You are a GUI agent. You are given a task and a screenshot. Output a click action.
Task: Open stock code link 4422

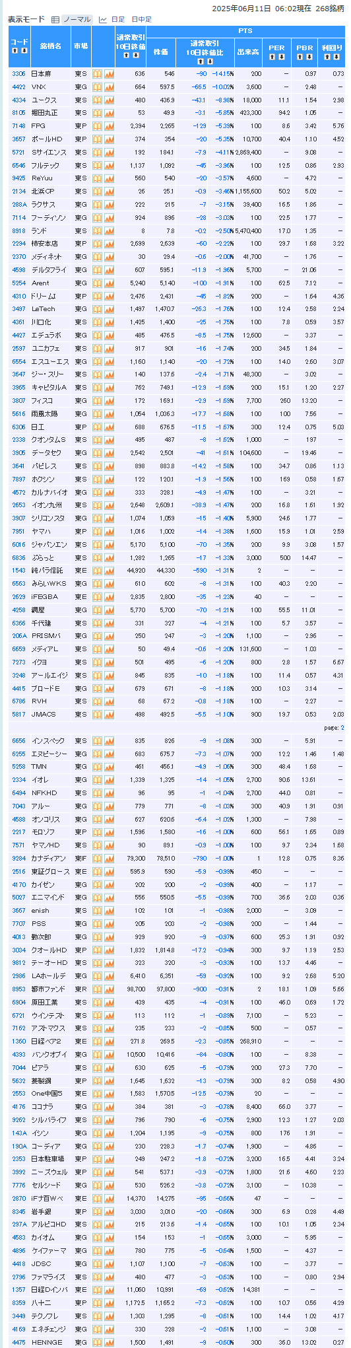pyautogui.click(x=18, y=87)
